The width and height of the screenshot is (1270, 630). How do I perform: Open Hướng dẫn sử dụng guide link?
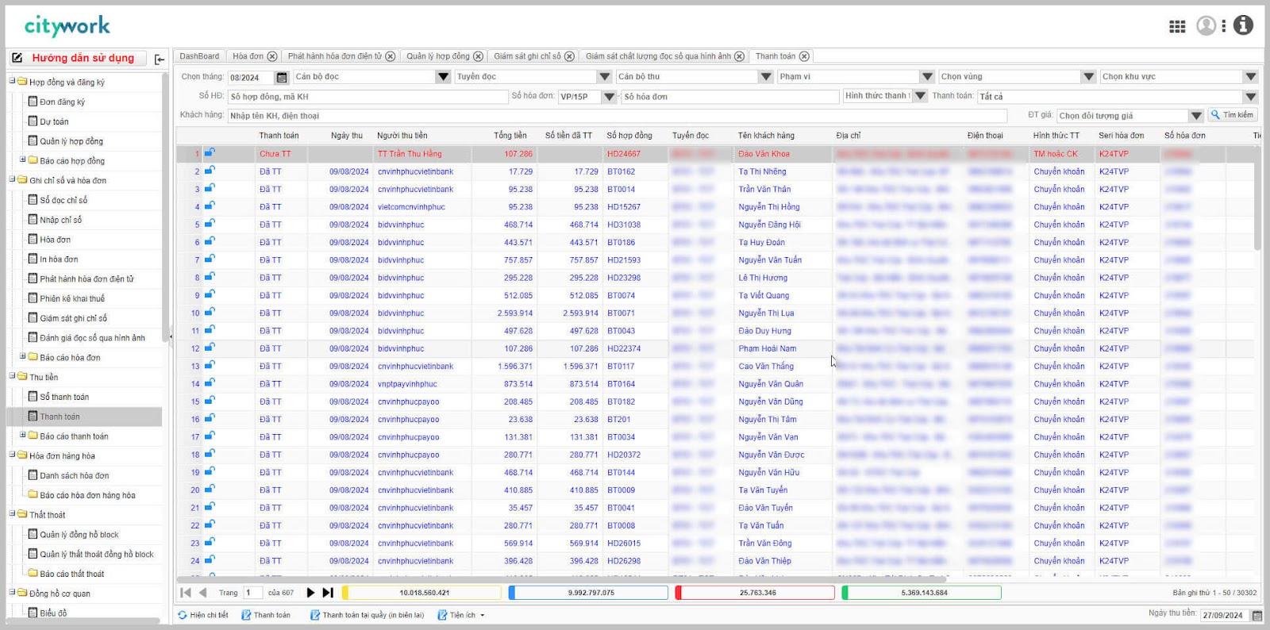coord(83,58)
